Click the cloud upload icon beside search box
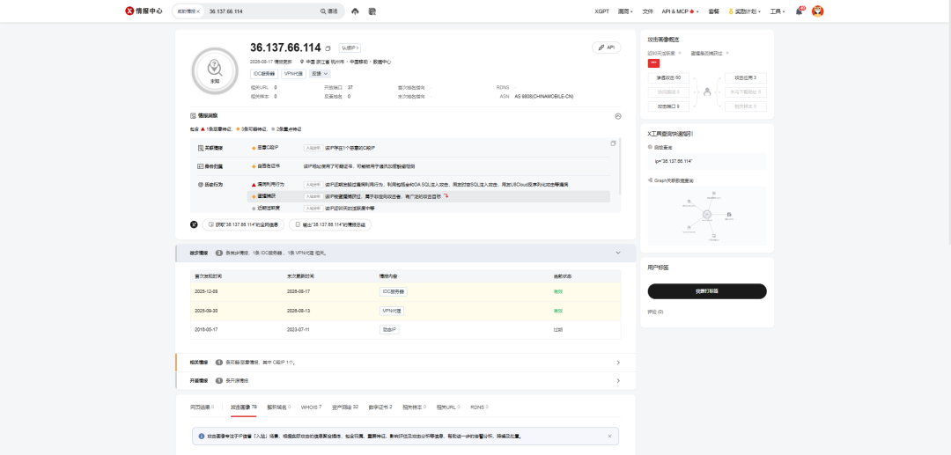 coord(356,11)
